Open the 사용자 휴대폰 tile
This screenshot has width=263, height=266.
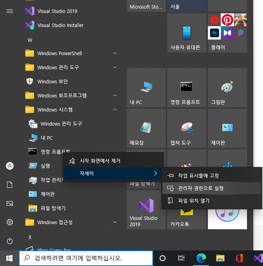[187, 33]
